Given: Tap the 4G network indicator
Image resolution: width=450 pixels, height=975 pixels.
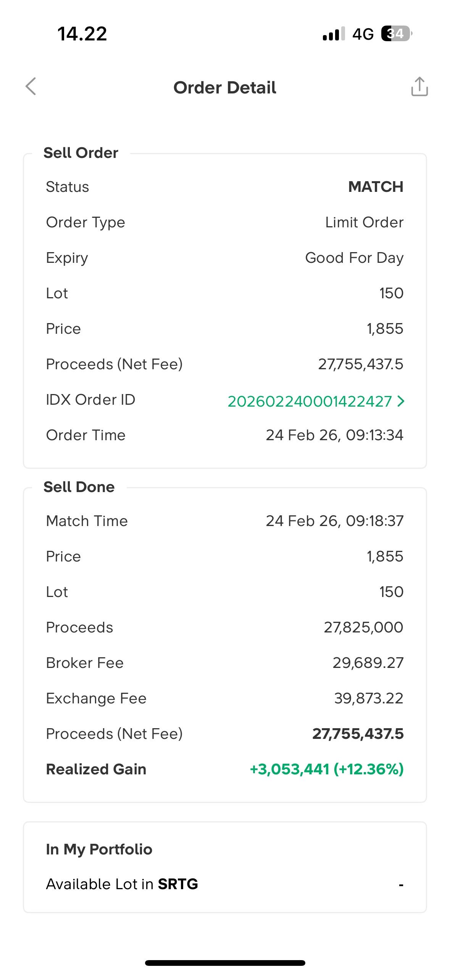Looking at the screenshot, I should tap(363, 34).
